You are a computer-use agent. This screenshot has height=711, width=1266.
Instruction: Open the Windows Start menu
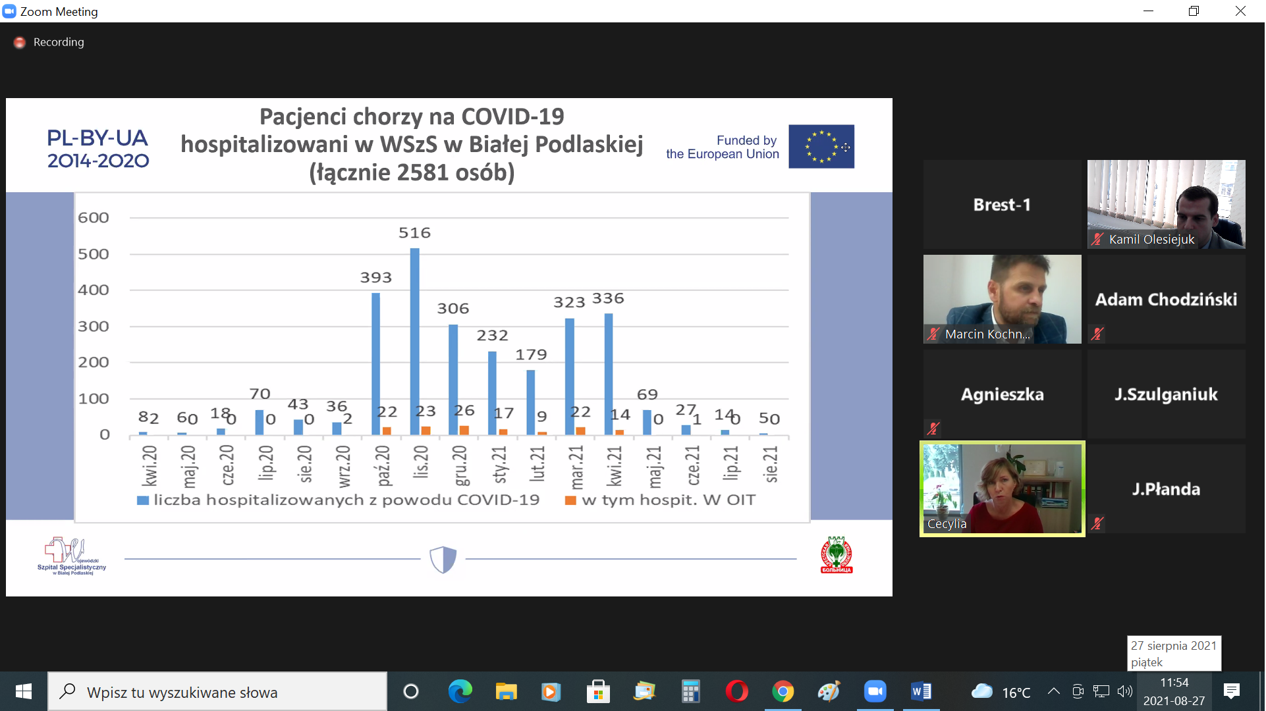click(x=24, y=691)
